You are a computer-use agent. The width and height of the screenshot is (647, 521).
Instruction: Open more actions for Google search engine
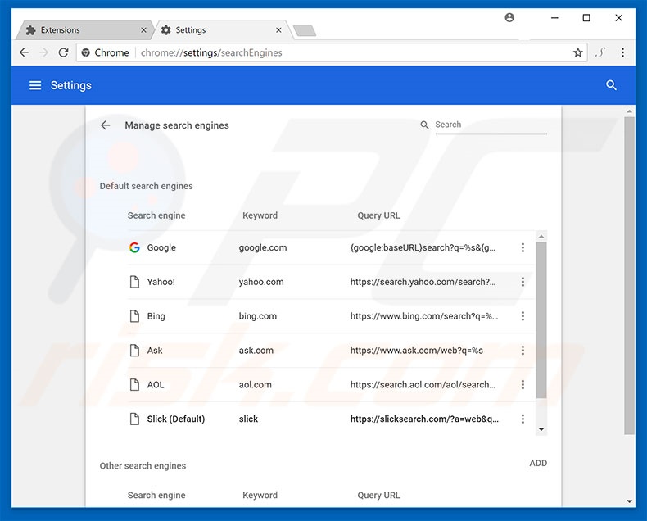[523, 247]
